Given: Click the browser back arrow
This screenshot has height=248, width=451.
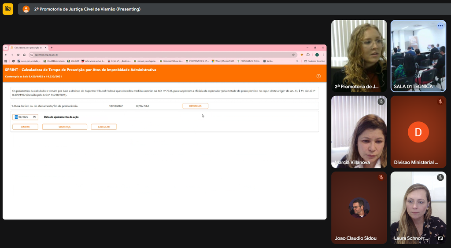Looking at the screenshot, I should [x=6, y=55].
